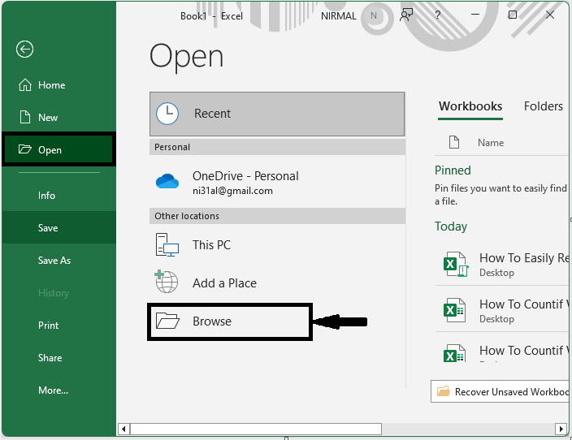Click the Recent clock icon
The height and width of the screenshot is (440, 572).
[167, 114]
